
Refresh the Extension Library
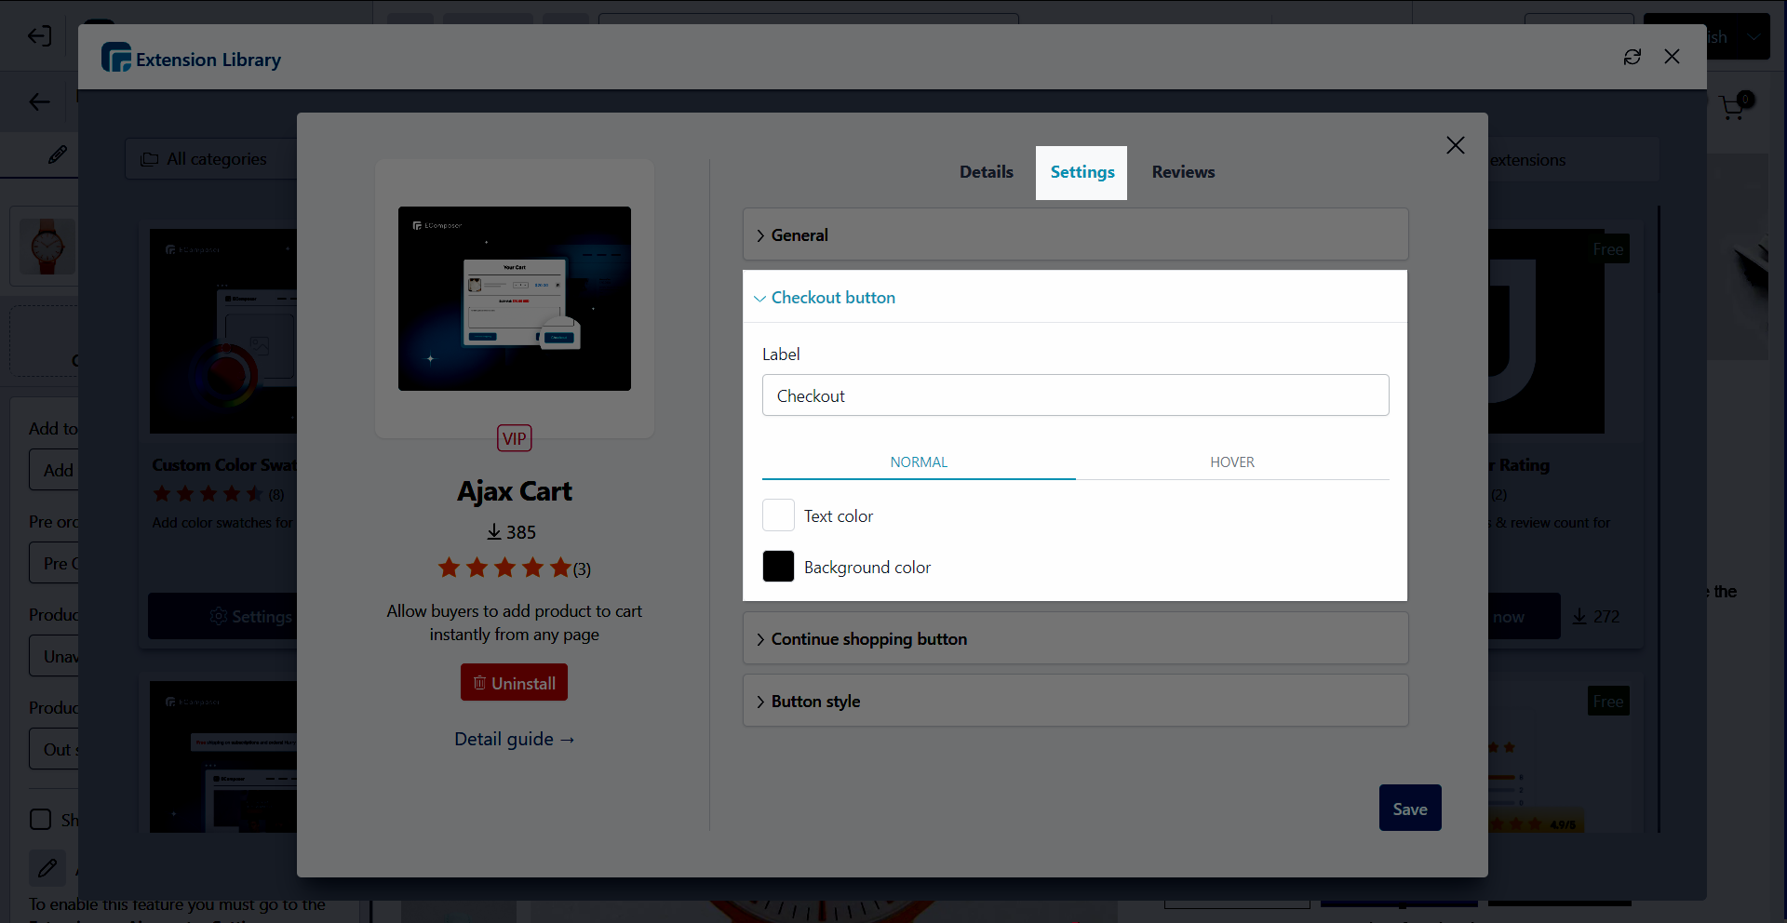point(1632,57)
